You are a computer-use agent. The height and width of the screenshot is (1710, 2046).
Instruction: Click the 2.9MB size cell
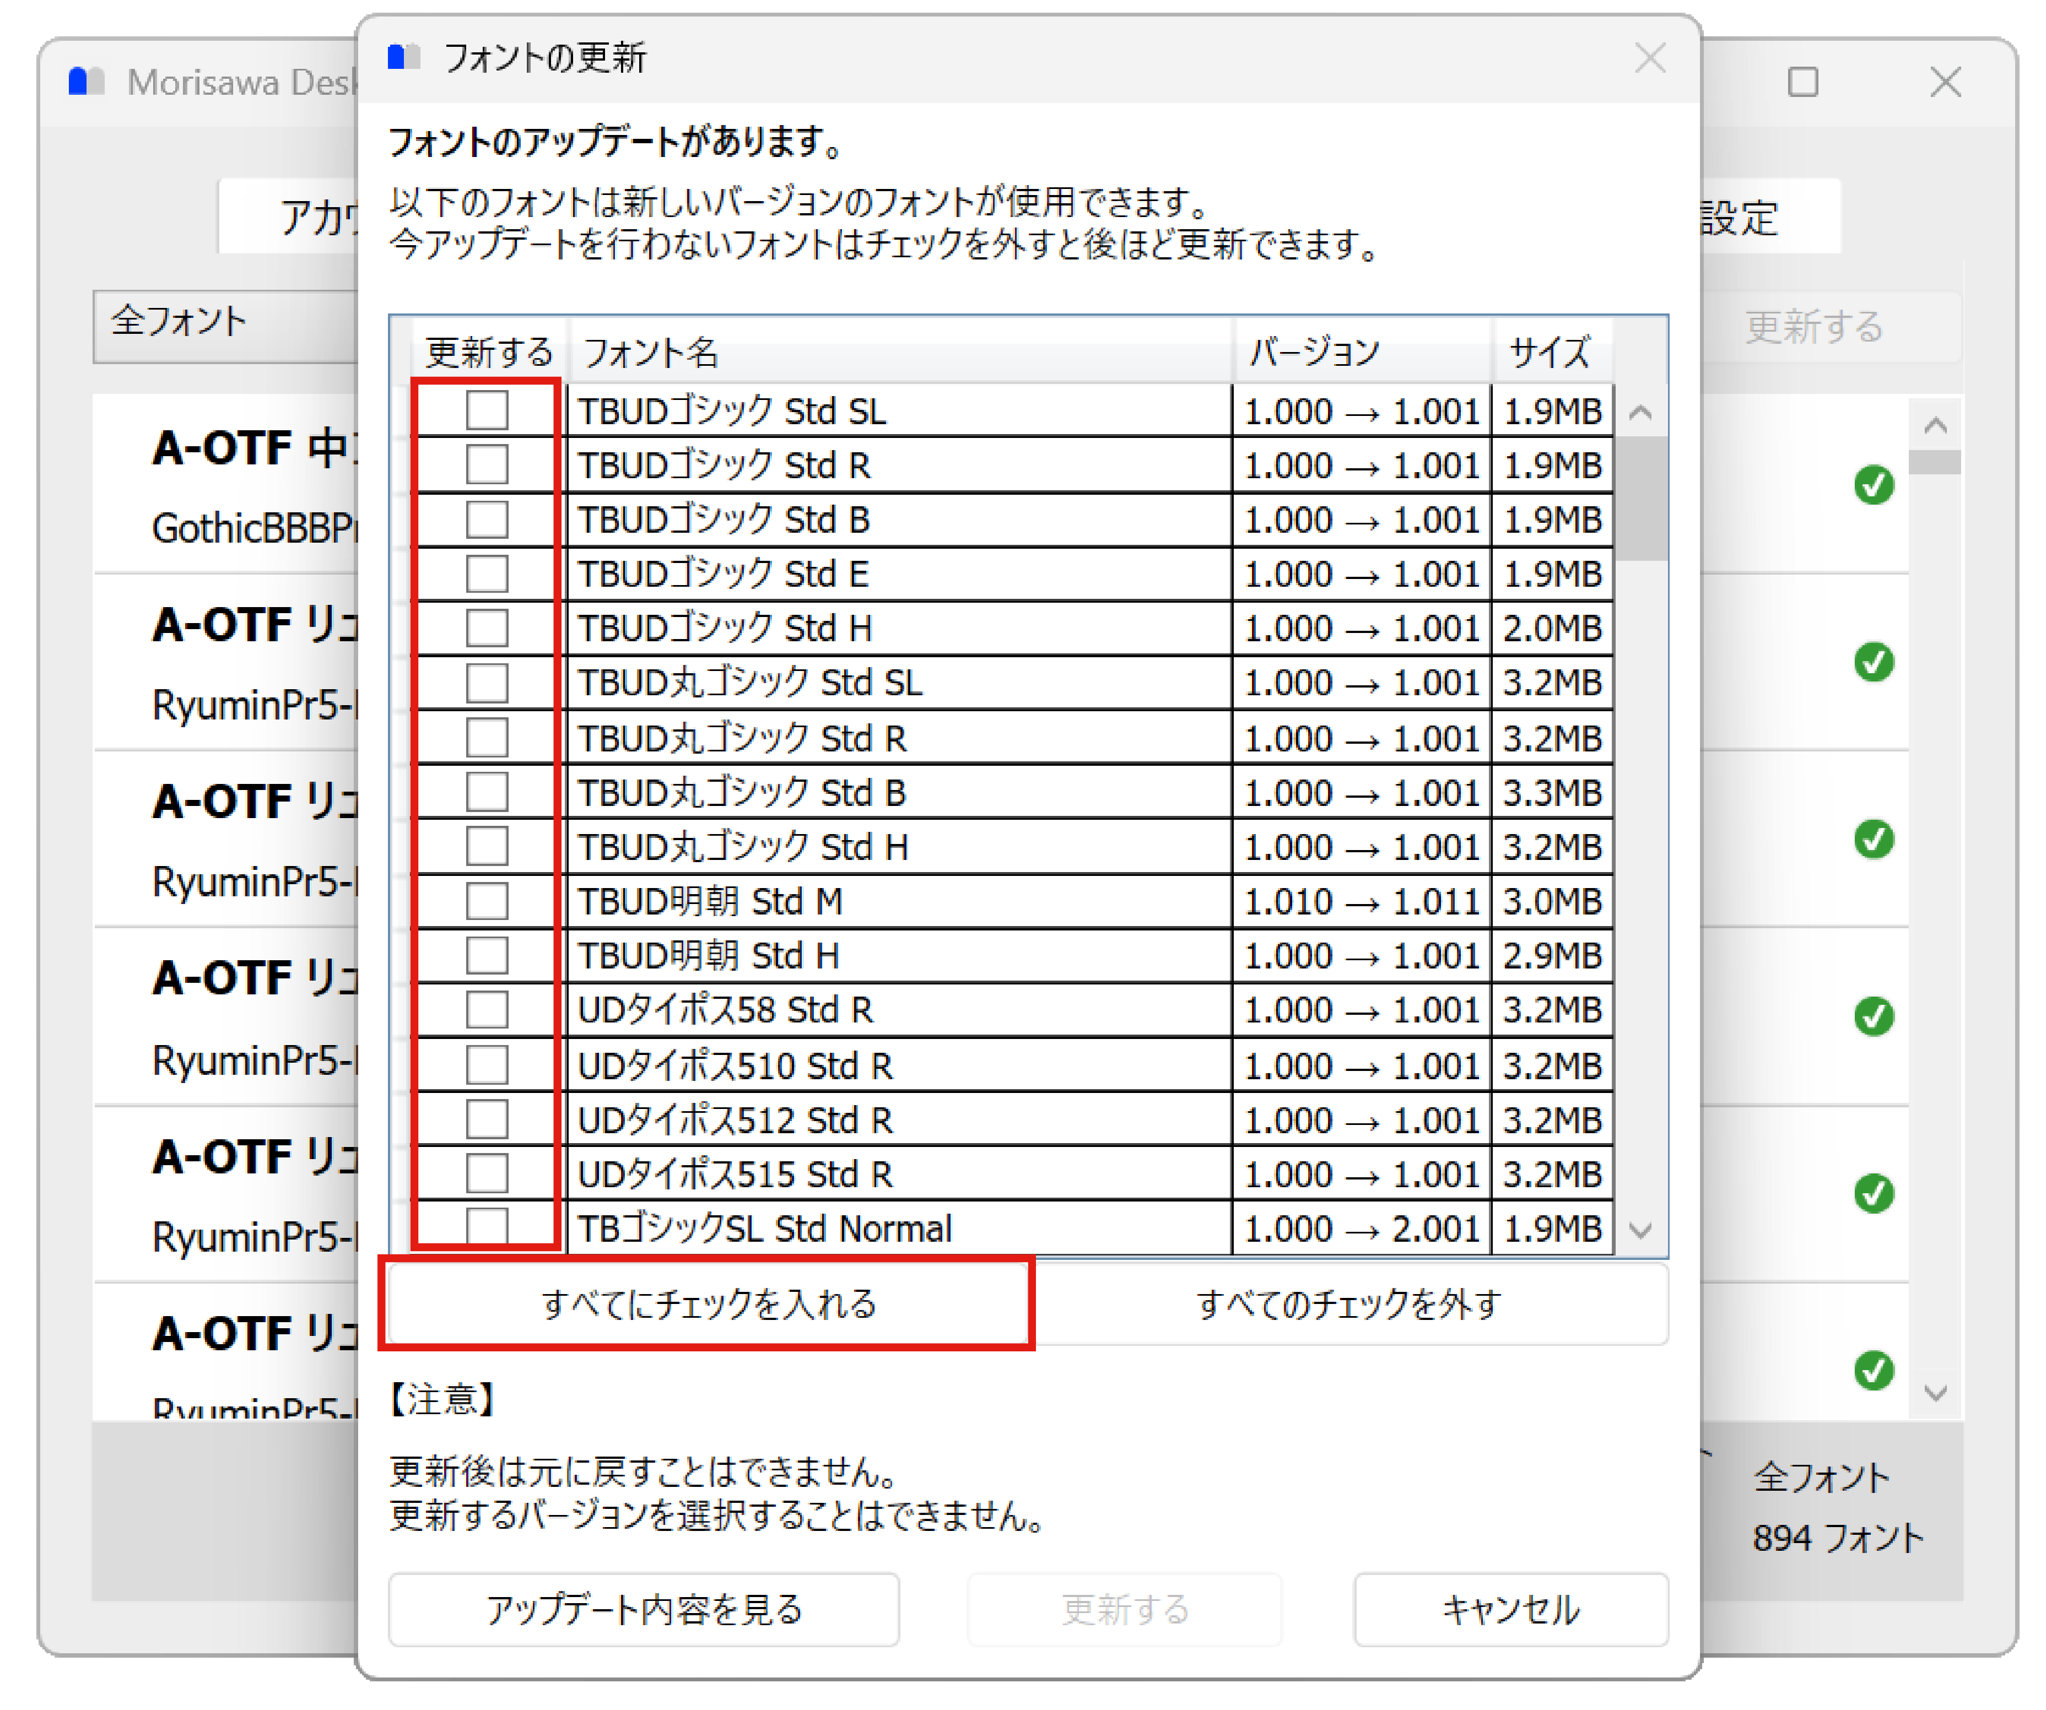point(1553,957)
